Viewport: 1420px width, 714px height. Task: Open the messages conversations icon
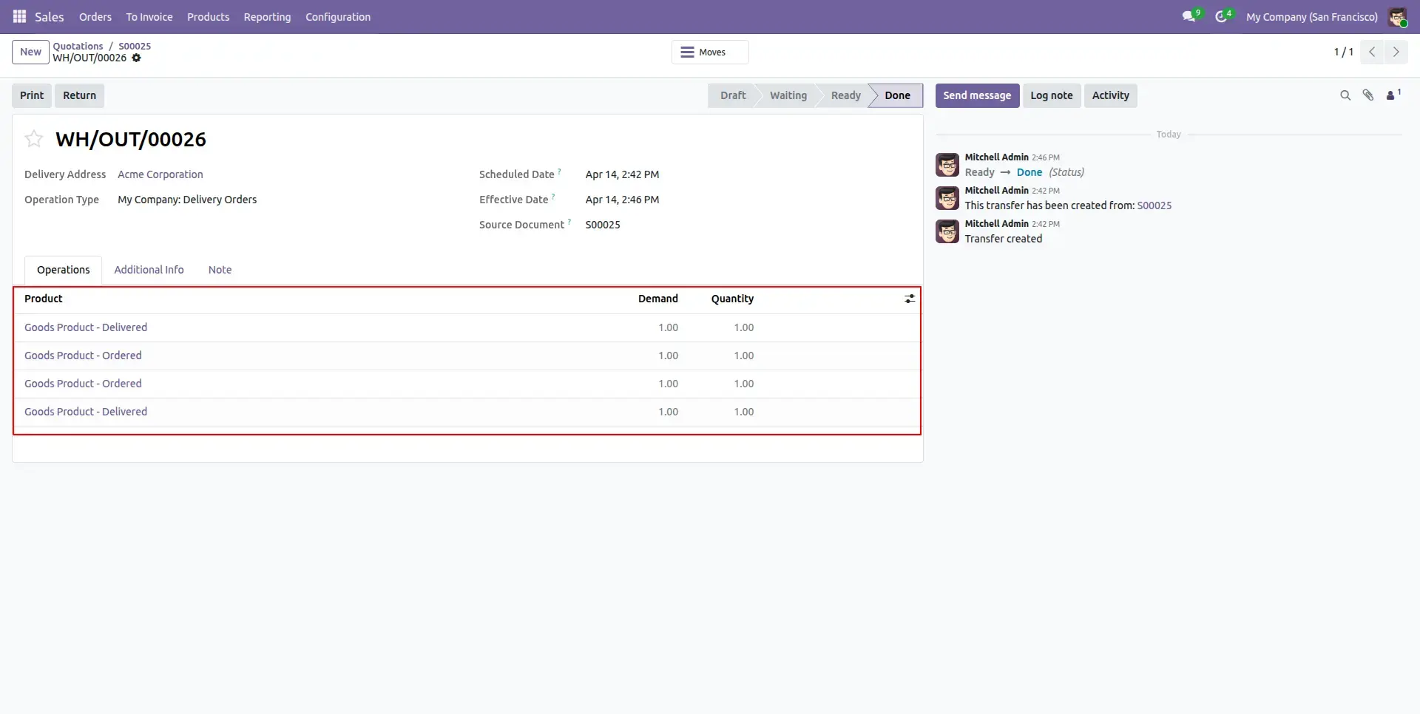pos(1189,16)
